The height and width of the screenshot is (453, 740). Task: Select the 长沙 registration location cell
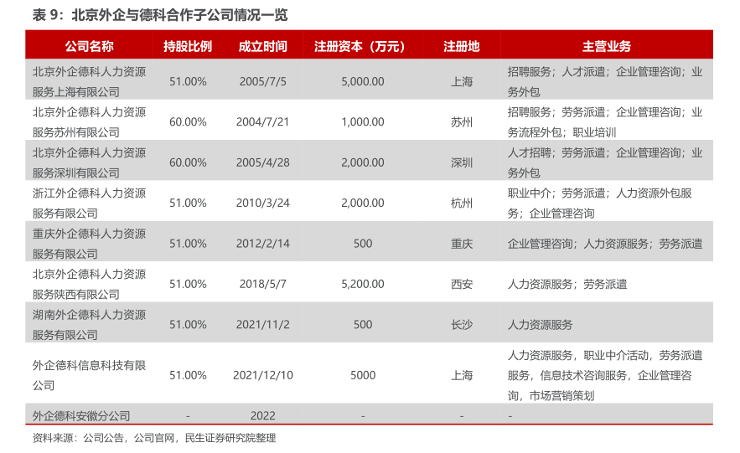tap(461, 324)
